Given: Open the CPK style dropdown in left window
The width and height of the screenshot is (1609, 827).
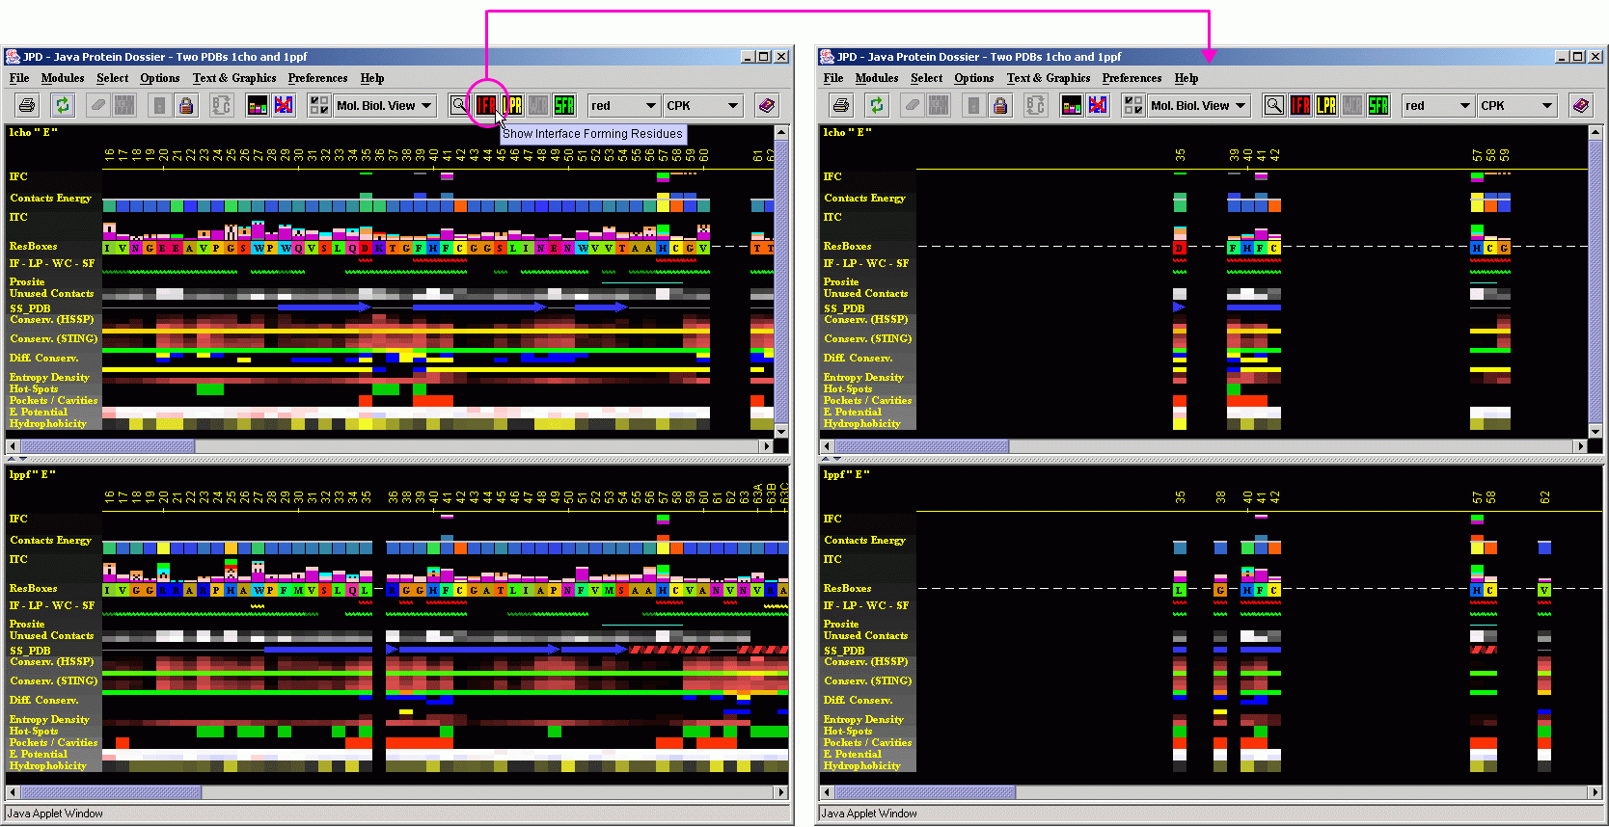Looking at the screenshot, I should pyautogui.click(x=702, y=105).
